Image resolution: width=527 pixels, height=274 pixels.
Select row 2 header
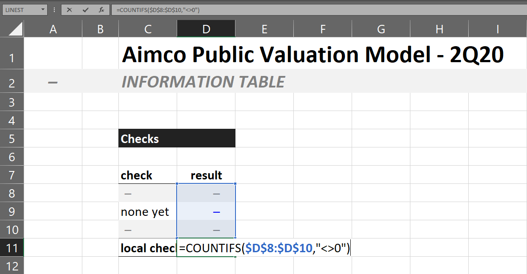[x=12, y=81]
